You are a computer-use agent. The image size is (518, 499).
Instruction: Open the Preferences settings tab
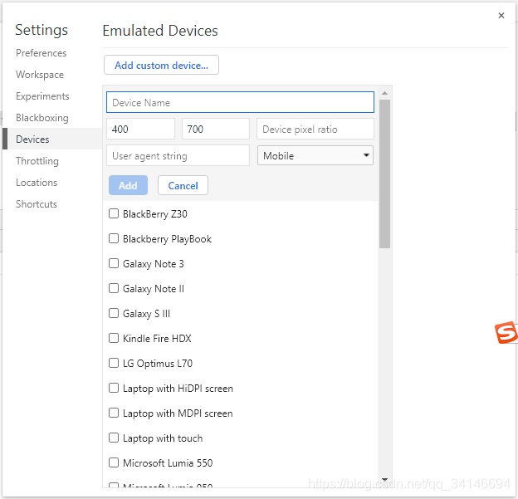click(41, 53)
